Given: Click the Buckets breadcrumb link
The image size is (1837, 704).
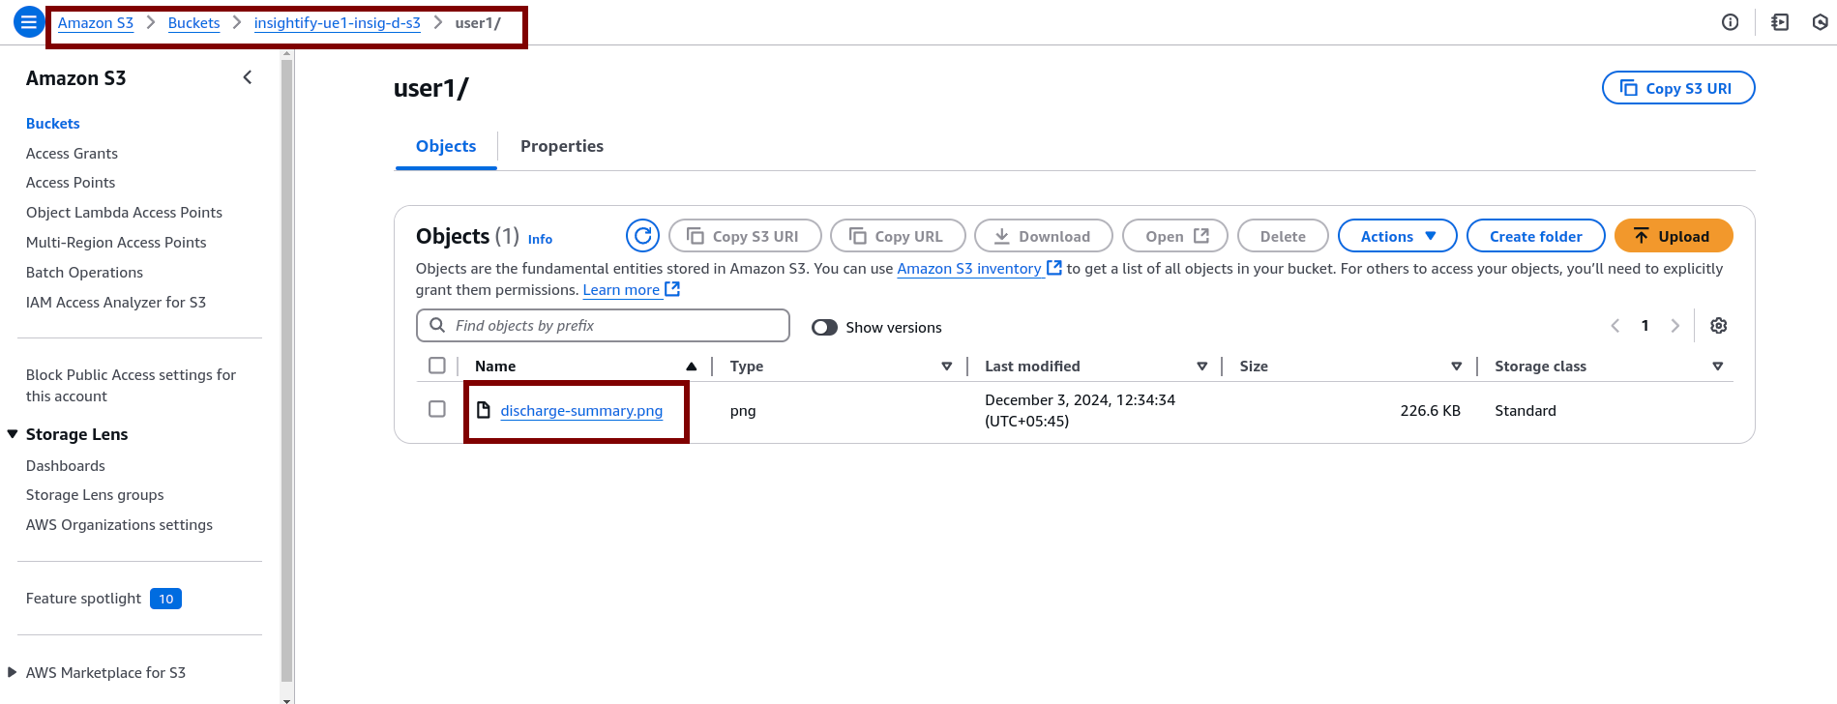Looking at the screenshot, I should pos(193,22).
